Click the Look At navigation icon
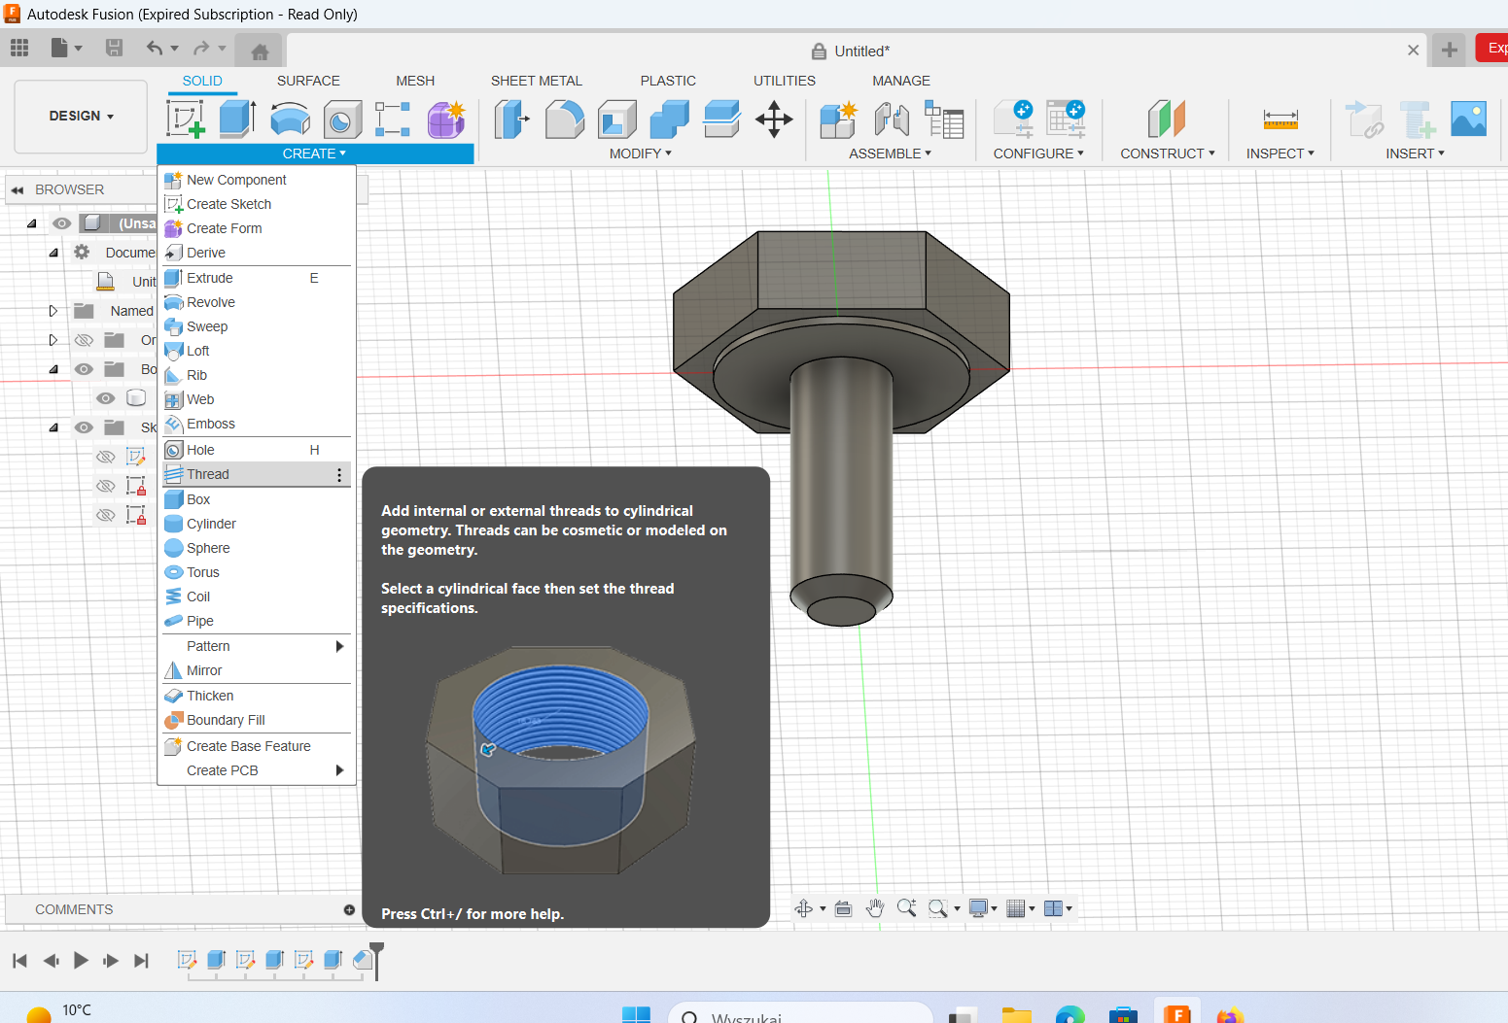Viewport: 1508px width, 1023px height. 843,908
